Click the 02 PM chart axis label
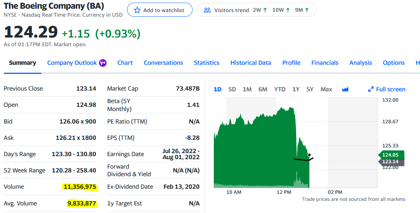 point(335,192)
